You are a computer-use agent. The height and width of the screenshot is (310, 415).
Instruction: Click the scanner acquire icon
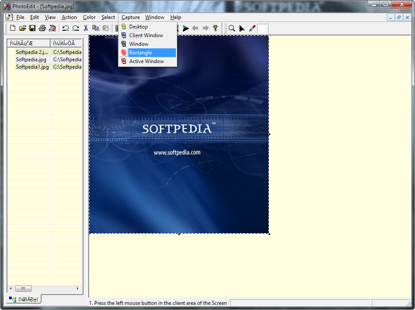tap(52, 28)
